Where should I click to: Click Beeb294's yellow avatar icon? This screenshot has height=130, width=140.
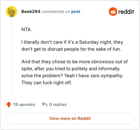coord(12,12)
